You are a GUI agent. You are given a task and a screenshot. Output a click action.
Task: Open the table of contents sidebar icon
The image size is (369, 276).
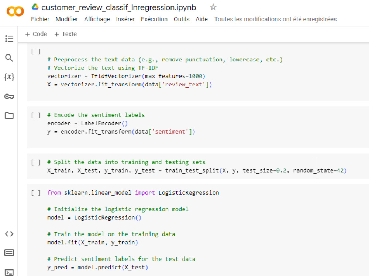tap(9, 39)
